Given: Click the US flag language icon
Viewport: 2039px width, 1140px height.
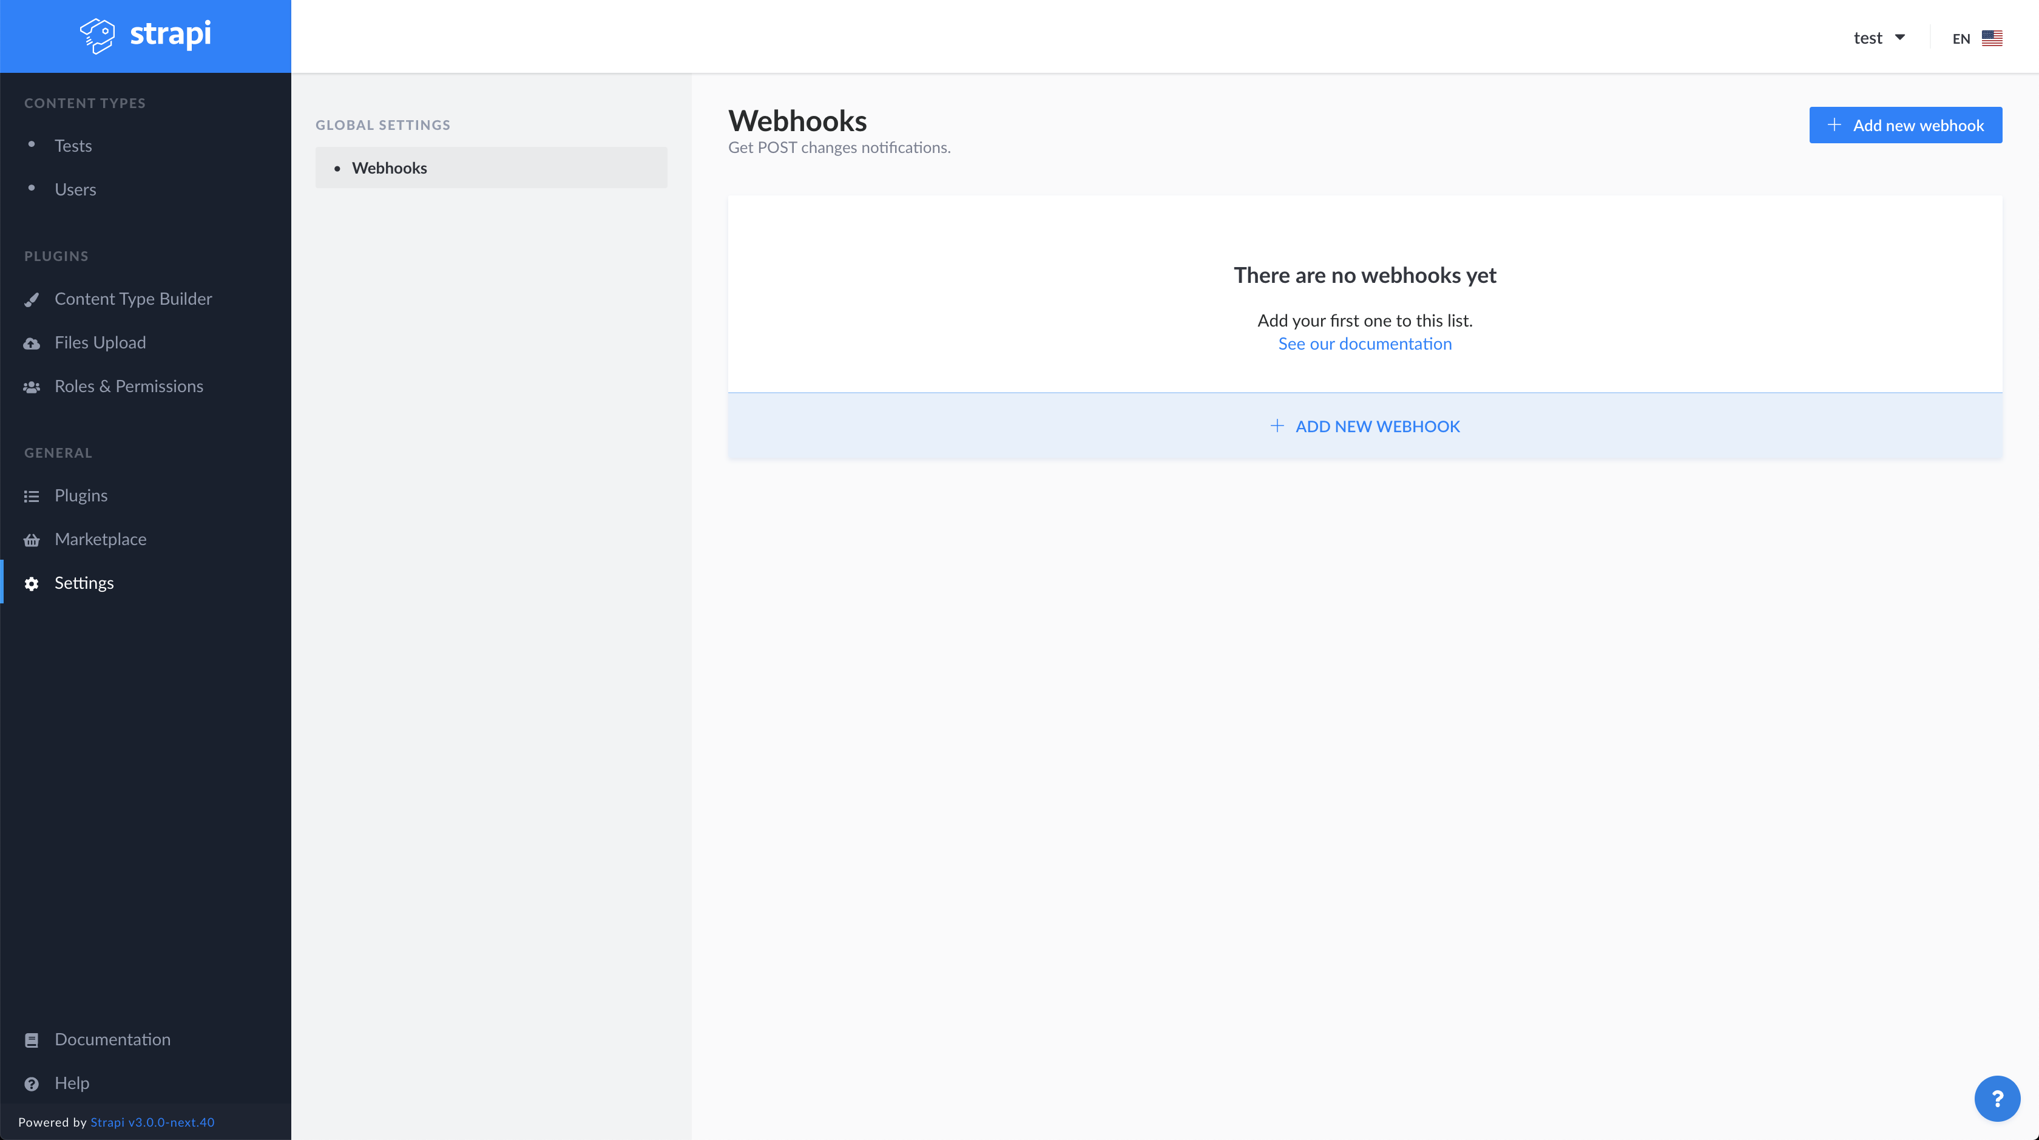Looking at the screenshot, I should click(1992, 38).
